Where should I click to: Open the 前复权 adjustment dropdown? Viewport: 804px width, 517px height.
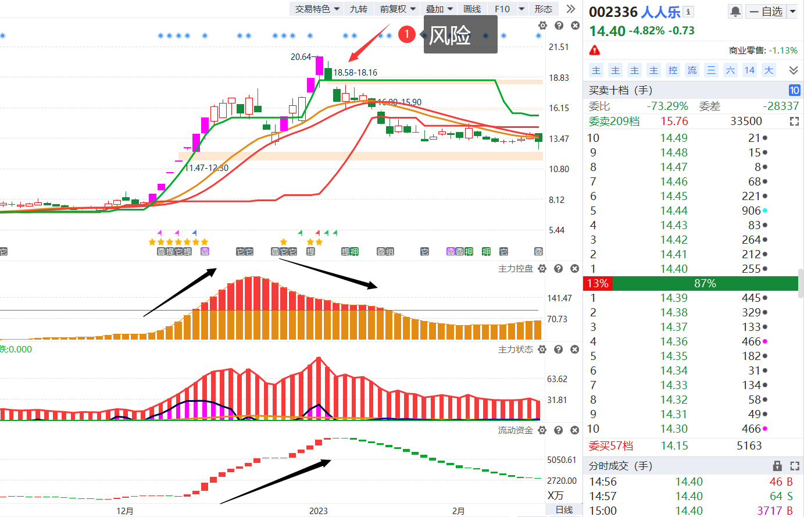pyautogui.click(x=398, y=9)
